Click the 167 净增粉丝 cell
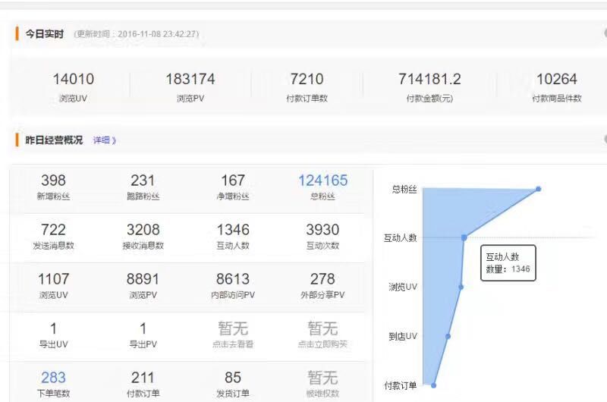Image resolution: width=607 pixels, height=402 pixels. tap(233, 187)
